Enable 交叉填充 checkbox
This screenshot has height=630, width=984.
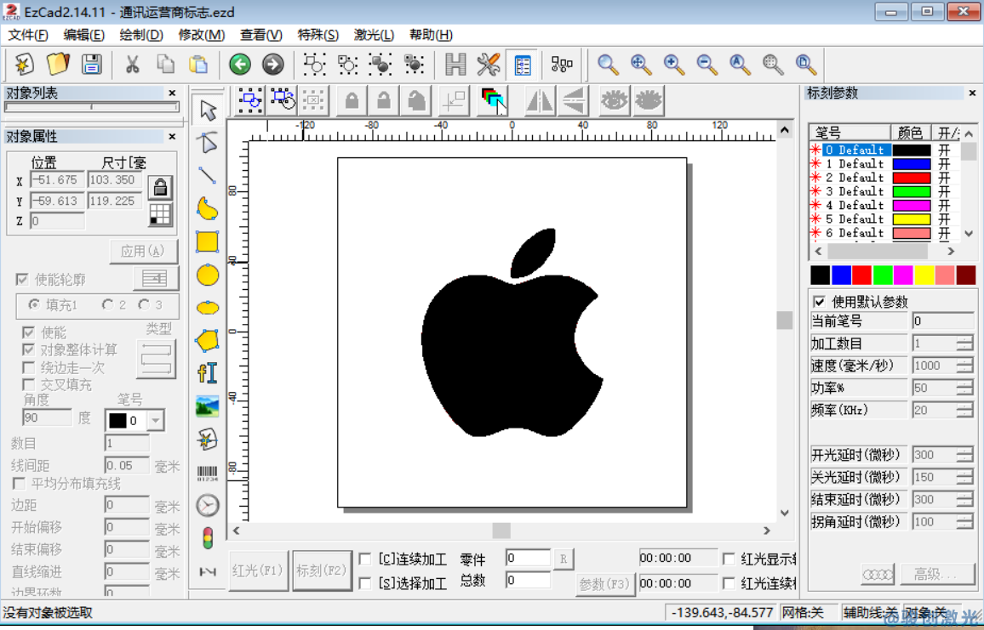coord(28,384)
